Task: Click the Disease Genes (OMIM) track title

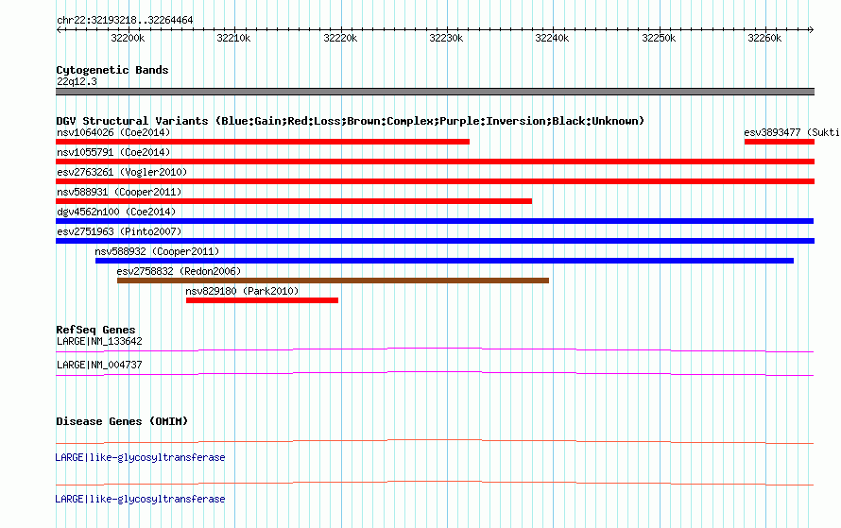Action: (x=122, y=421)
